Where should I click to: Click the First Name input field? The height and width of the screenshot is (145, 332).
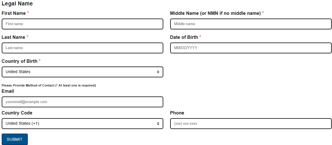[x=82, y=24]
